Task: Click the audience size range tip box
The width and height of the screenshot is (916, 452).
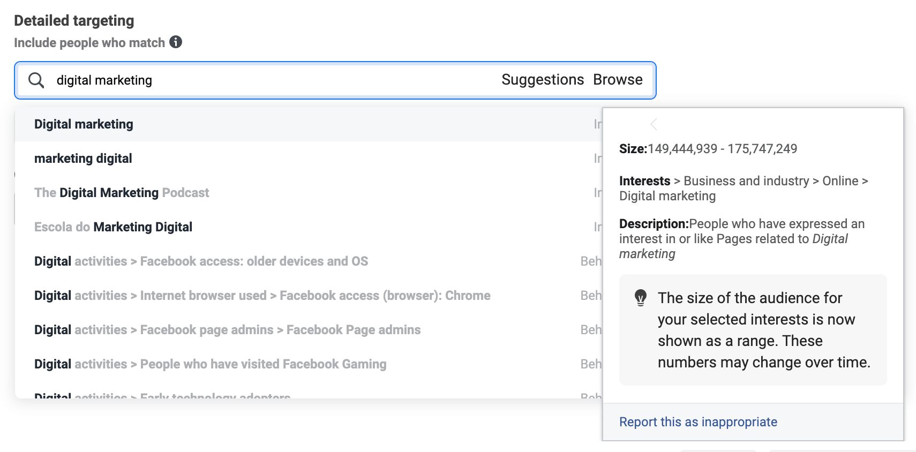Action: click(x=753, y=330)
